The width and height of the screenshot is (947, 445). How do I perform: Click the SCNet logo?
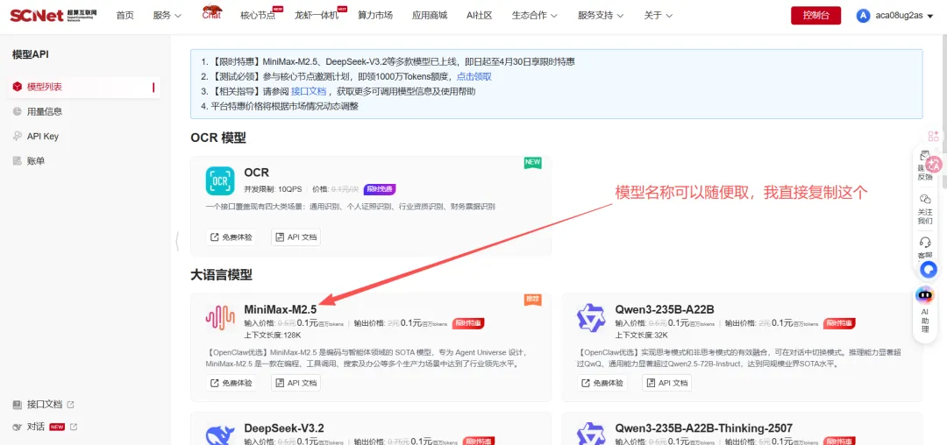pos(53,15)
